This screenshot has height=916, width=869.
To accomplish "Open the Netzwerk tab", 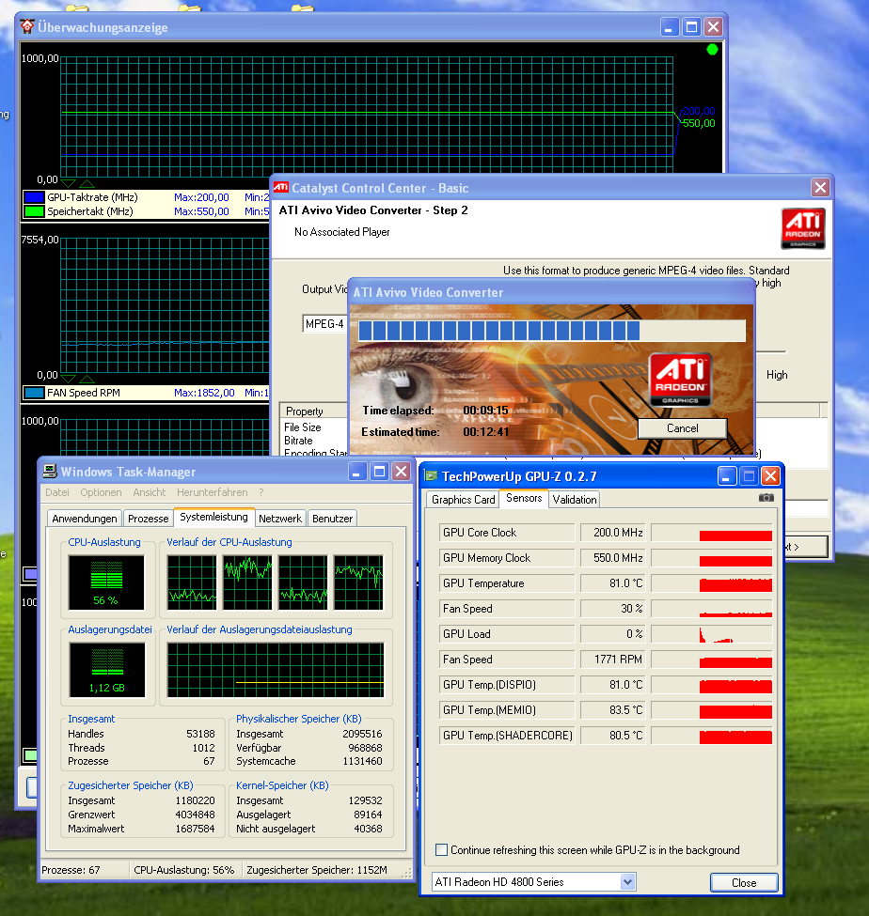I will tap(280, 519).
